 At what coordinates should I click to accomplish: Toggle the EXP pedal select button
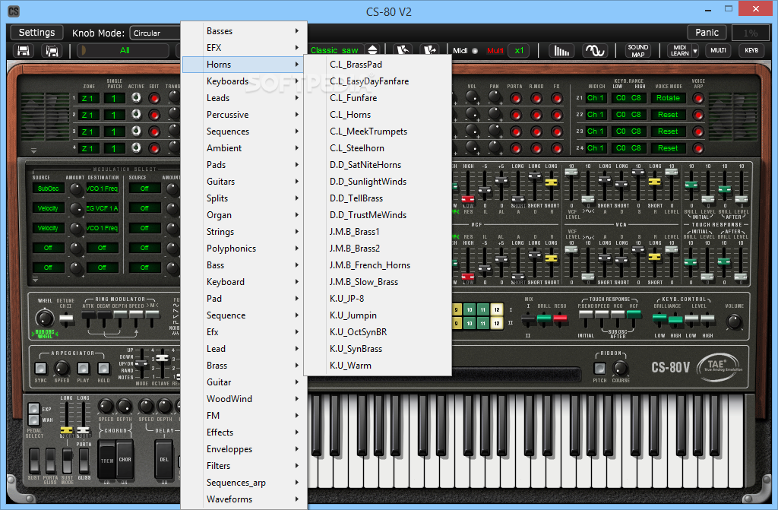[x=33, y=409]
